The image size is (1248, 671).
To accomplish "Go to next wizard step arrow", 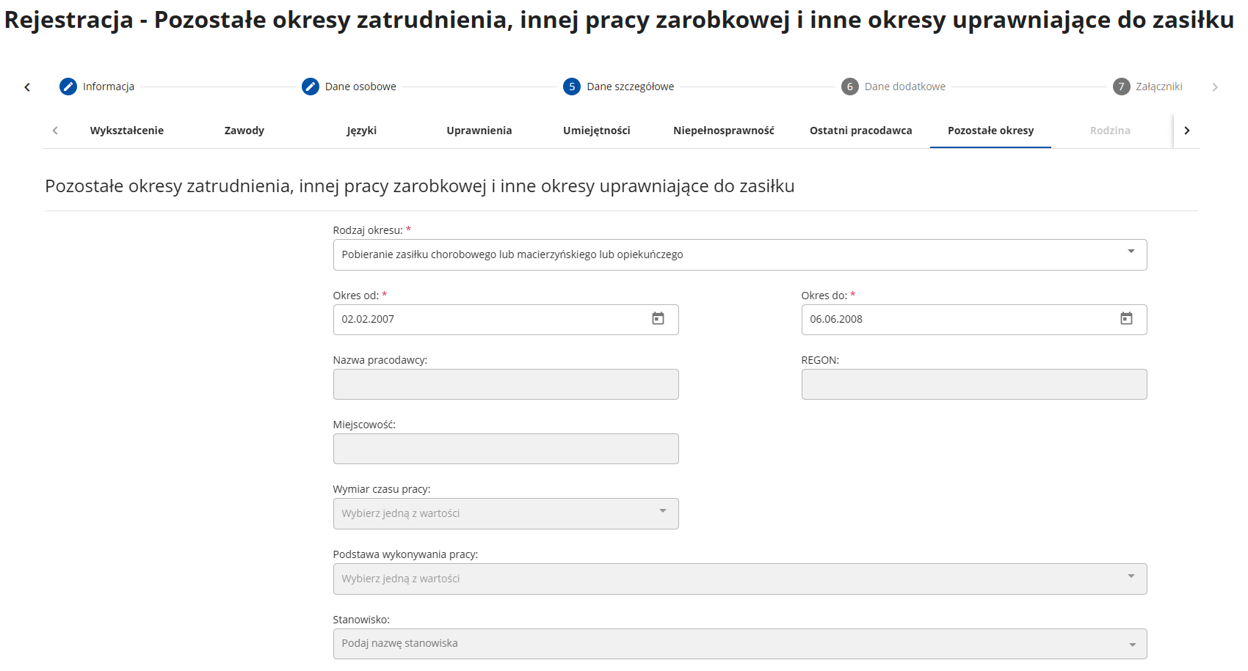I will tap(1215, 87).
